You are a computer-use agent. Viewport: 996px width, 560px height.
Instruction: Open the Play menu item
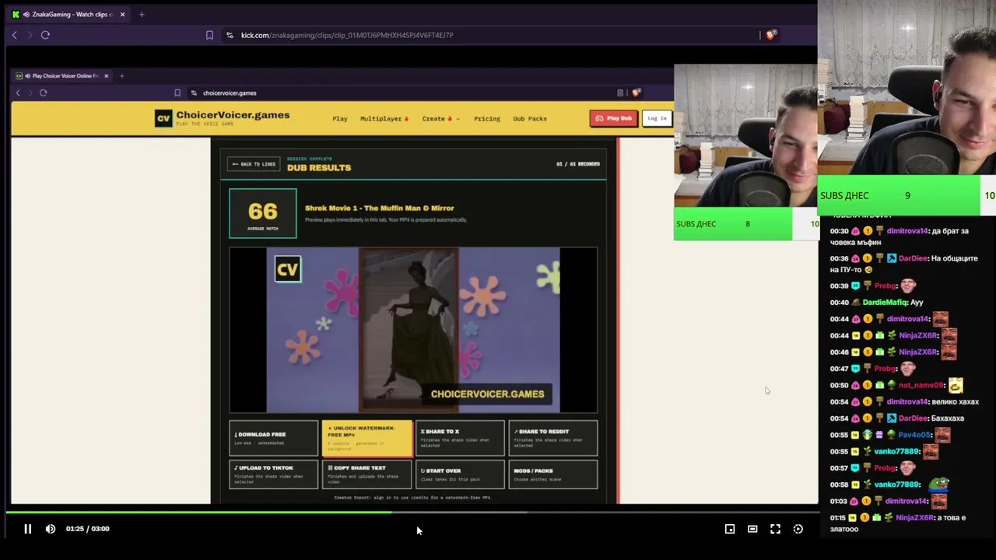coord(340,118)
